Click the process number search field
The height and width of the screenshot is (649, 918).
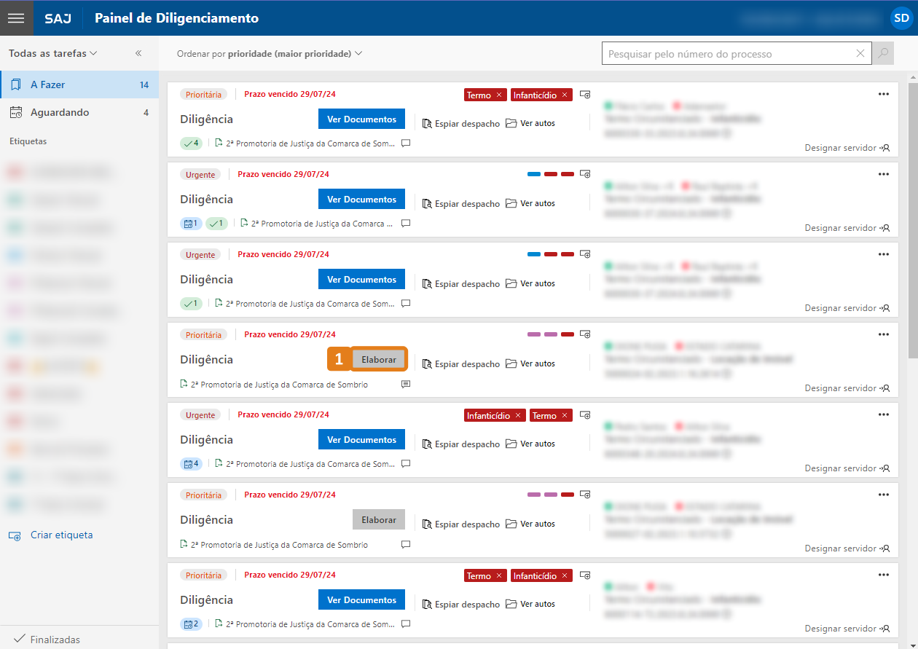[729, 53]
